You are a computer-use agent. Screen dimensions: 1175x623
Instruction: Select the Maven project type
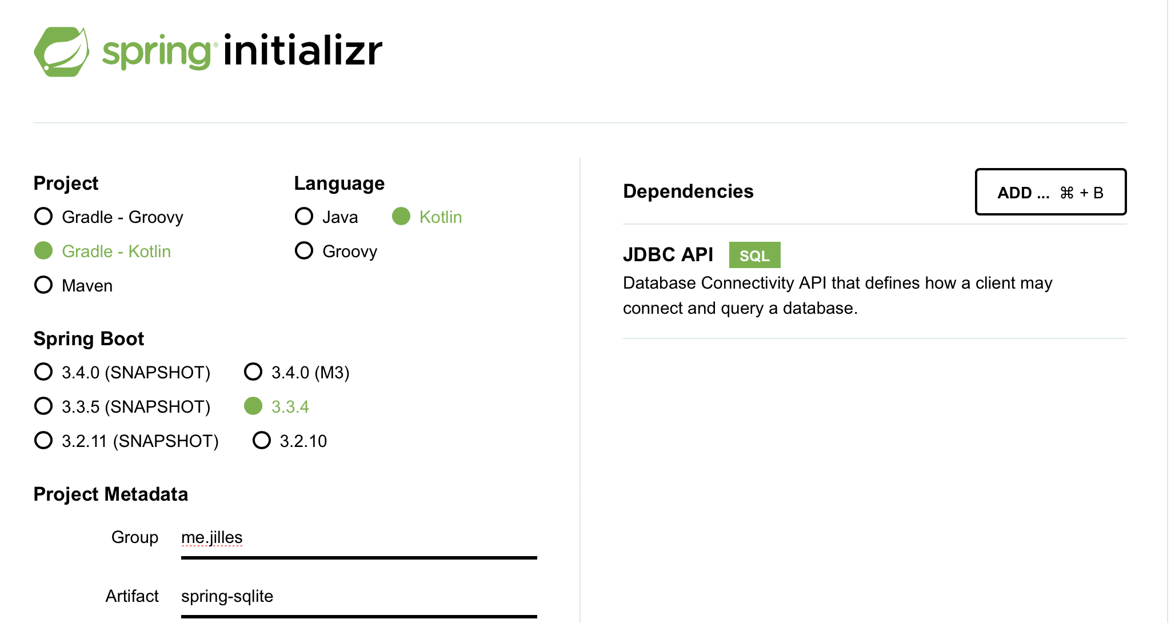point(43,285)
